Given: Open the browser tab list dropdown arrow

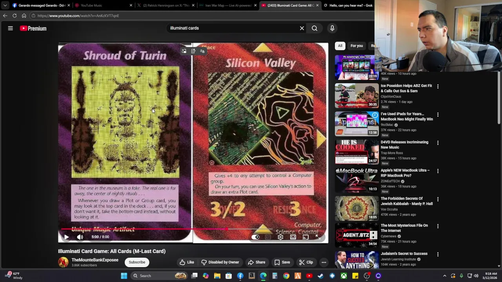Looking at the screenshot, I should (x=5, y=5).
